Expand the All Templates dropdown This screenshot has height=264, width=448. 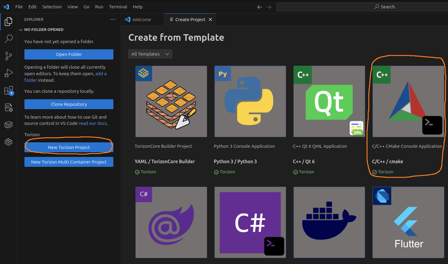(150, 54)
